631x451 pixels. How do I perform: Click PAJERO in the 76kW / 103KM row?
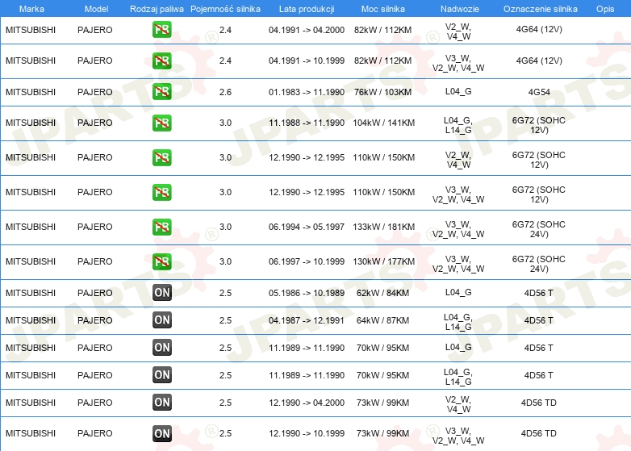[x=94, y=92]
